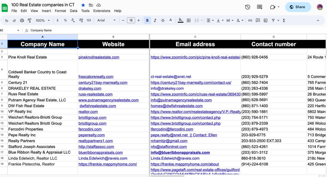Toggle Strikethrough formatting
The image size is (327, 177).
click(x=163, y=20)
